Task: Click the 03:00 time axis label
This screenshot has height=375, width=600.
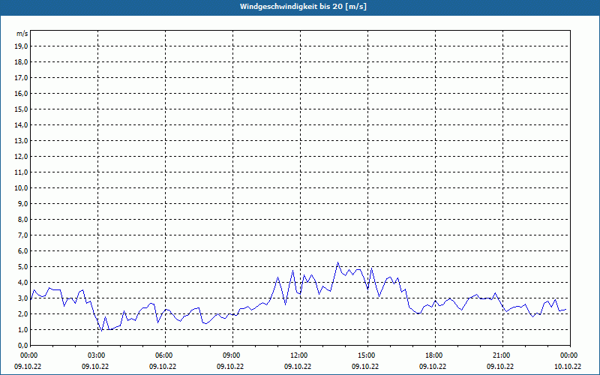Action: [97, 355]
